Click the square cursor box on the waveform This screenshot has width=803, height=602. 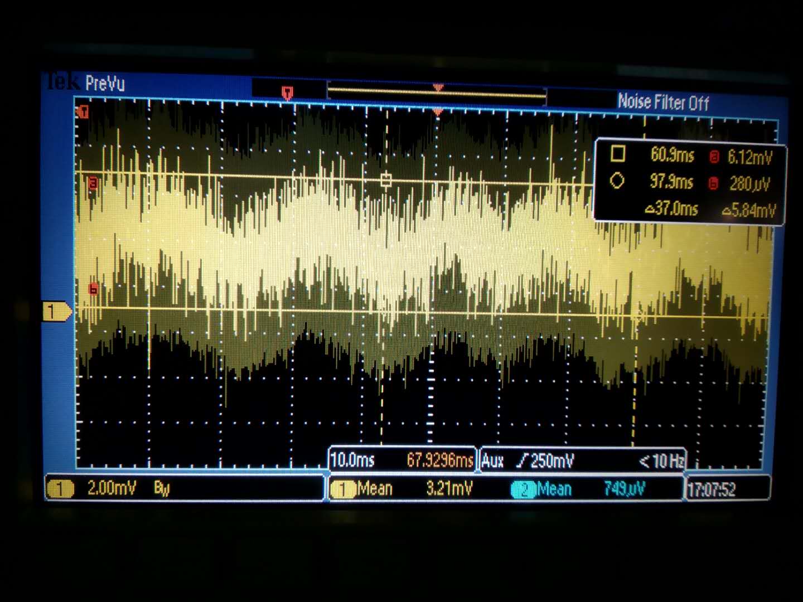coord(385,181)
